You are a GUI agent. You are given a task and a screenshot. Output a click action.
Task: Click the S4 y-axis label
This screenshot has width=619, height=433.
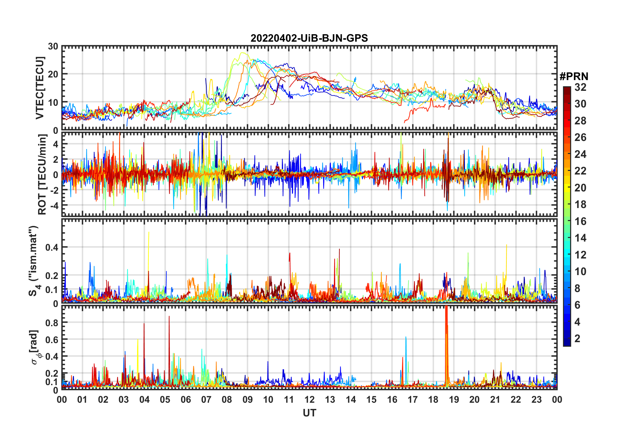coord(34,260)
